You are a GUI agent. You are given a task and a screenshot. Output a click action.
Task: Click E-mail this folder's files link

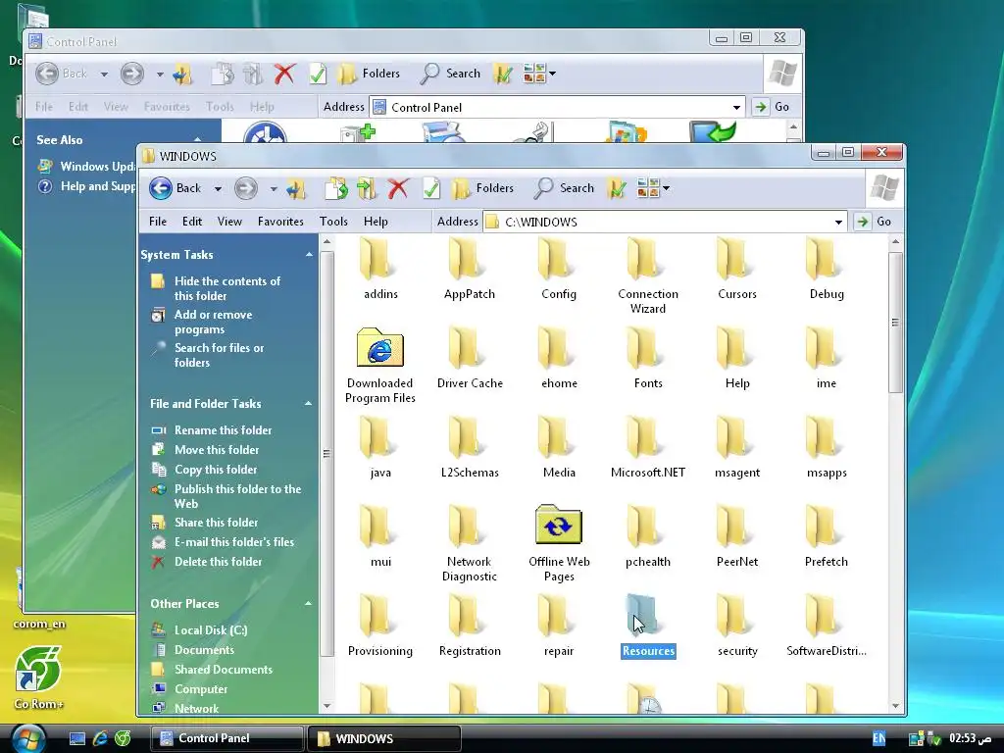[x=233, y=542]
